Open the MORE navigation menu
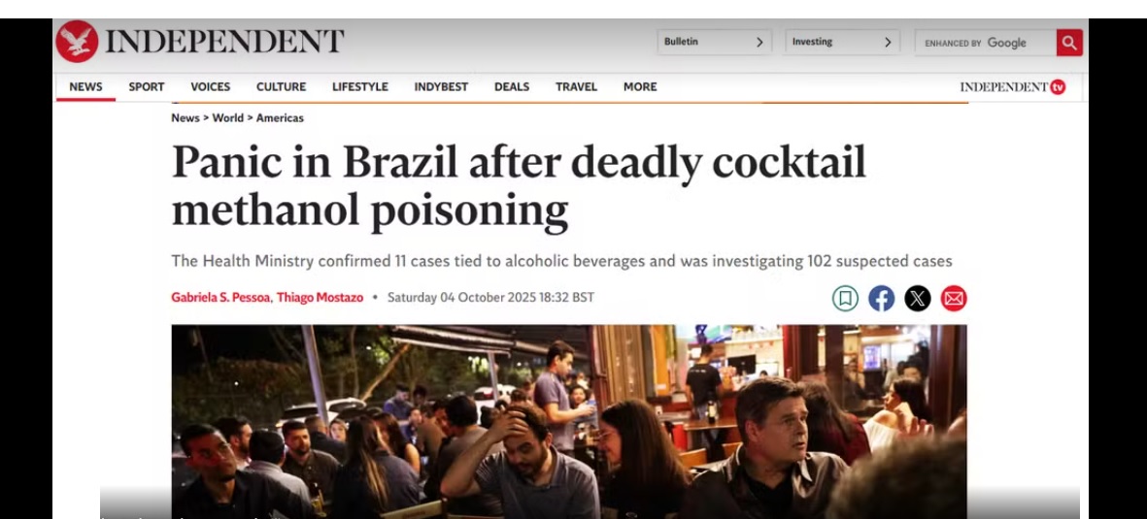The height and width of the screenshot is (519, 1147). click(640, 87)
